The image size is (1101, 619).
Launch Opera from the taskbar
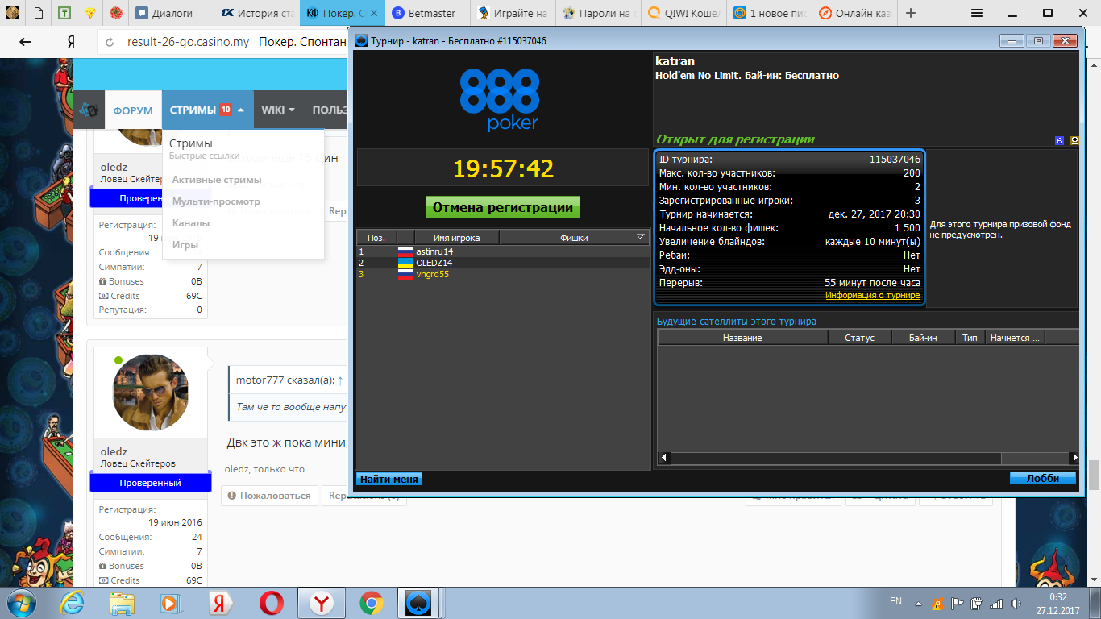click(272, 603)
